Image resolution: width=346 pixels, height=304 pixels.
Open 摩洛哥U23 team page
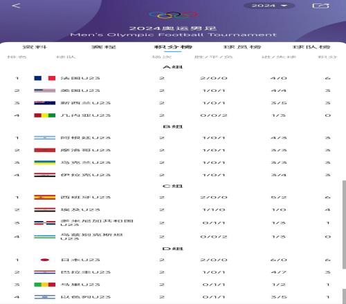pos(86,150)
